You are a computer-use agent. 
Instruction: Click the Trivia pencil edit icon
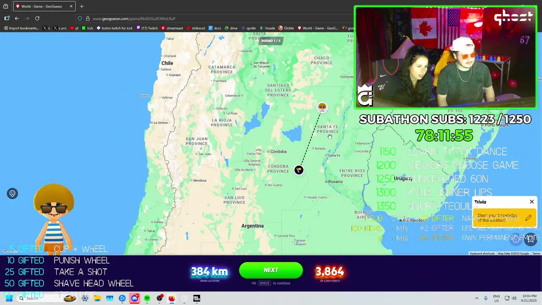coord(528,218)
